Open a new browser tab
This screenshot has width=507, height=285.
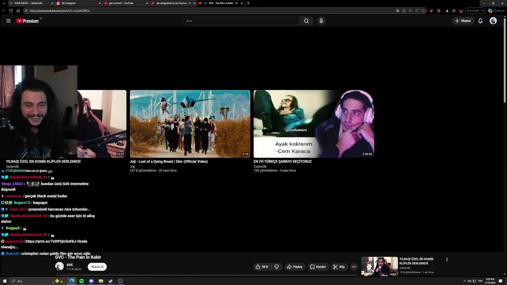(248, 3)
